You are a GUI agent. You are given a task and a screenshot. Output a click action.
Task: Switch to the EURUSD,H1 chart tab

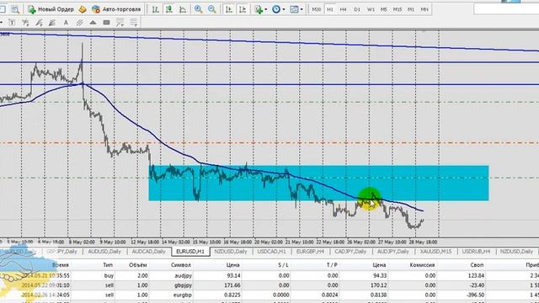[190, 252]
